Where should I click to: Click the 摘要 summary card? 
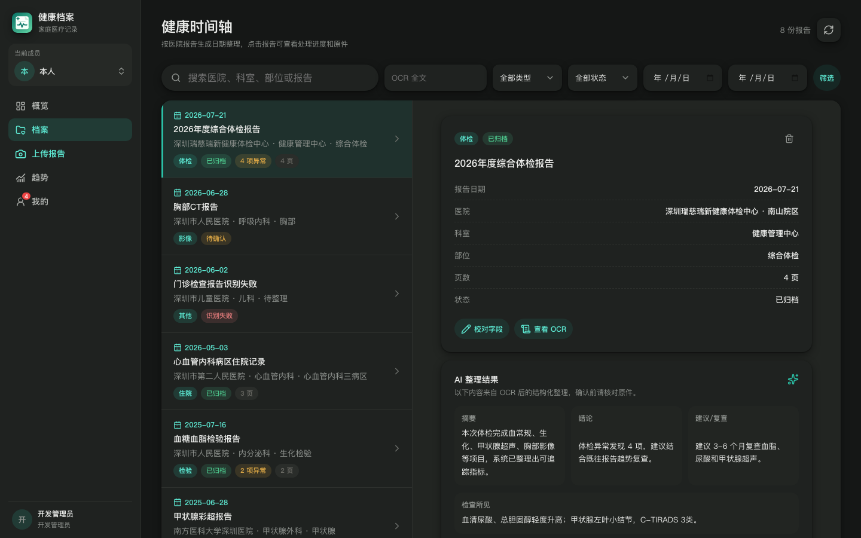[x=509, y=445]
